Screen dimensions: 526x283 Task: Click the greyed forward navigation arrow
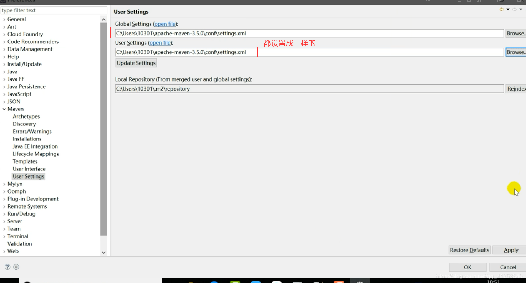click(x=515, y=10)
